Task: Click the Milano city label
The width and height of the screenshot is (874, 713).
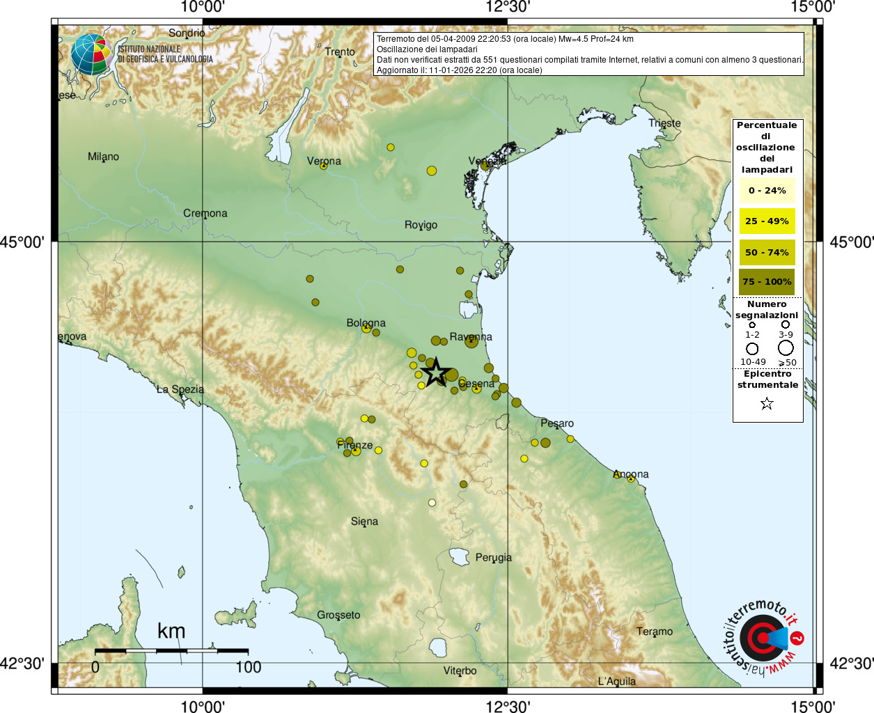Action: point(103,157)
